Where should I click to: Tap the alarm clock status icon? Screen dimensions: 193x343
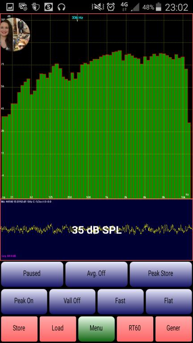point(111,7)
